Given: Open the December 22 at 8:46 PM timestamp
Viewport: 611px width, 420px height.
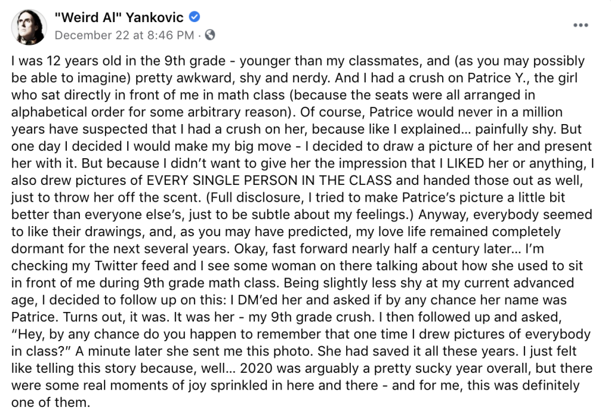Looking at the screenshot, I should click(x=124, y=35).
